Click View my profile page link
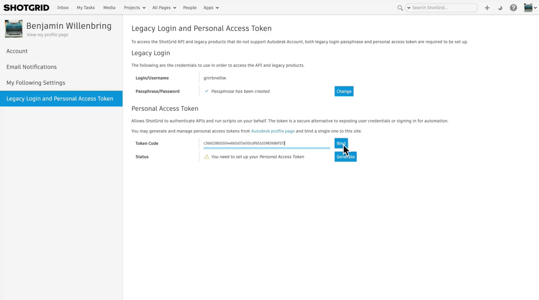 (47, 35)
